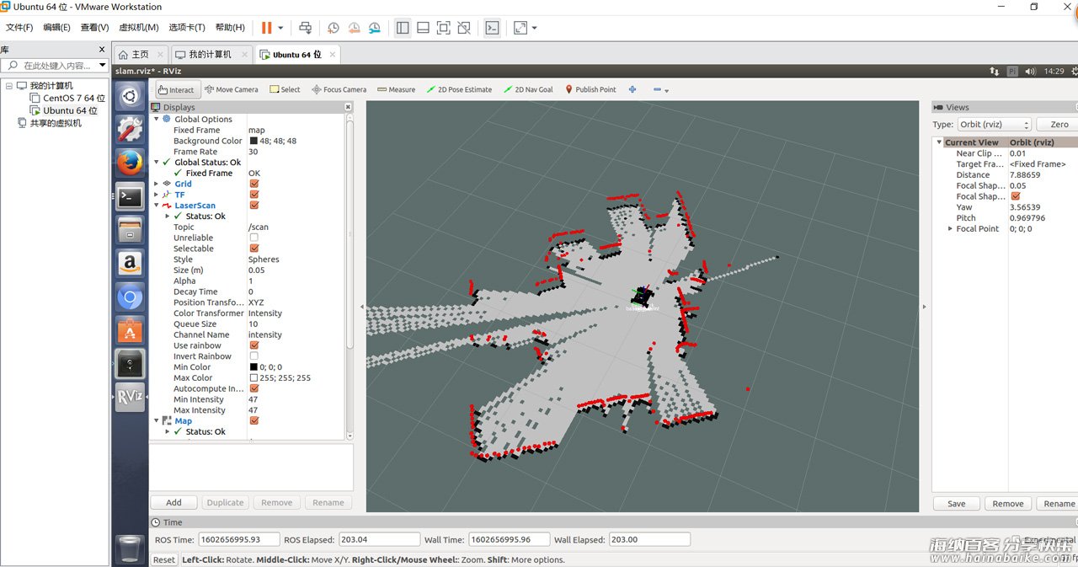Choose the Select tool in RViz

click(x=285, y=89)
